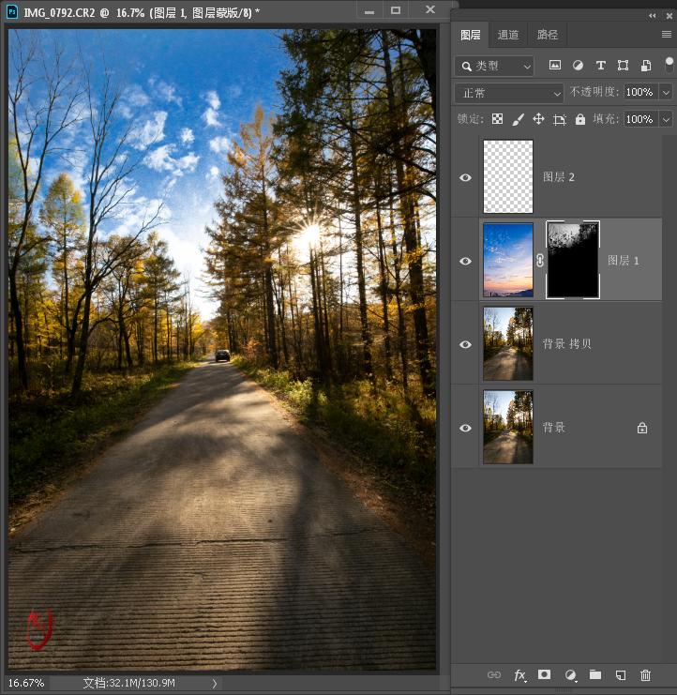Open the 类型 layer filter dropdown
Screen dimensions: 677x695
tap(494, 66)
